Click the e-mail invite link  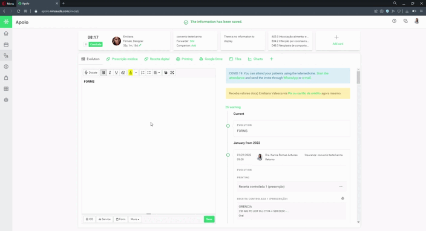306,78
